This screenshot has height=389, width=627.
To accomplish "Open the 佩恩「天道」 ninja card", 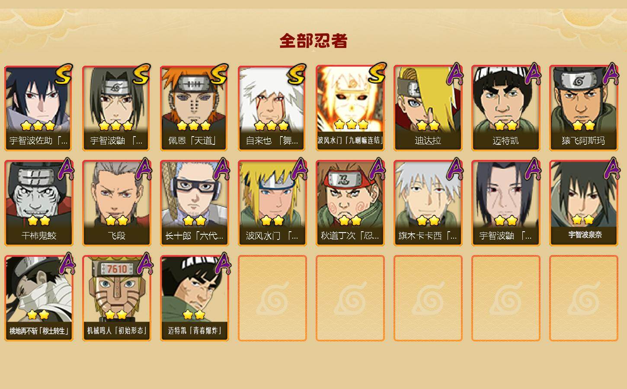I will (195, 108).
